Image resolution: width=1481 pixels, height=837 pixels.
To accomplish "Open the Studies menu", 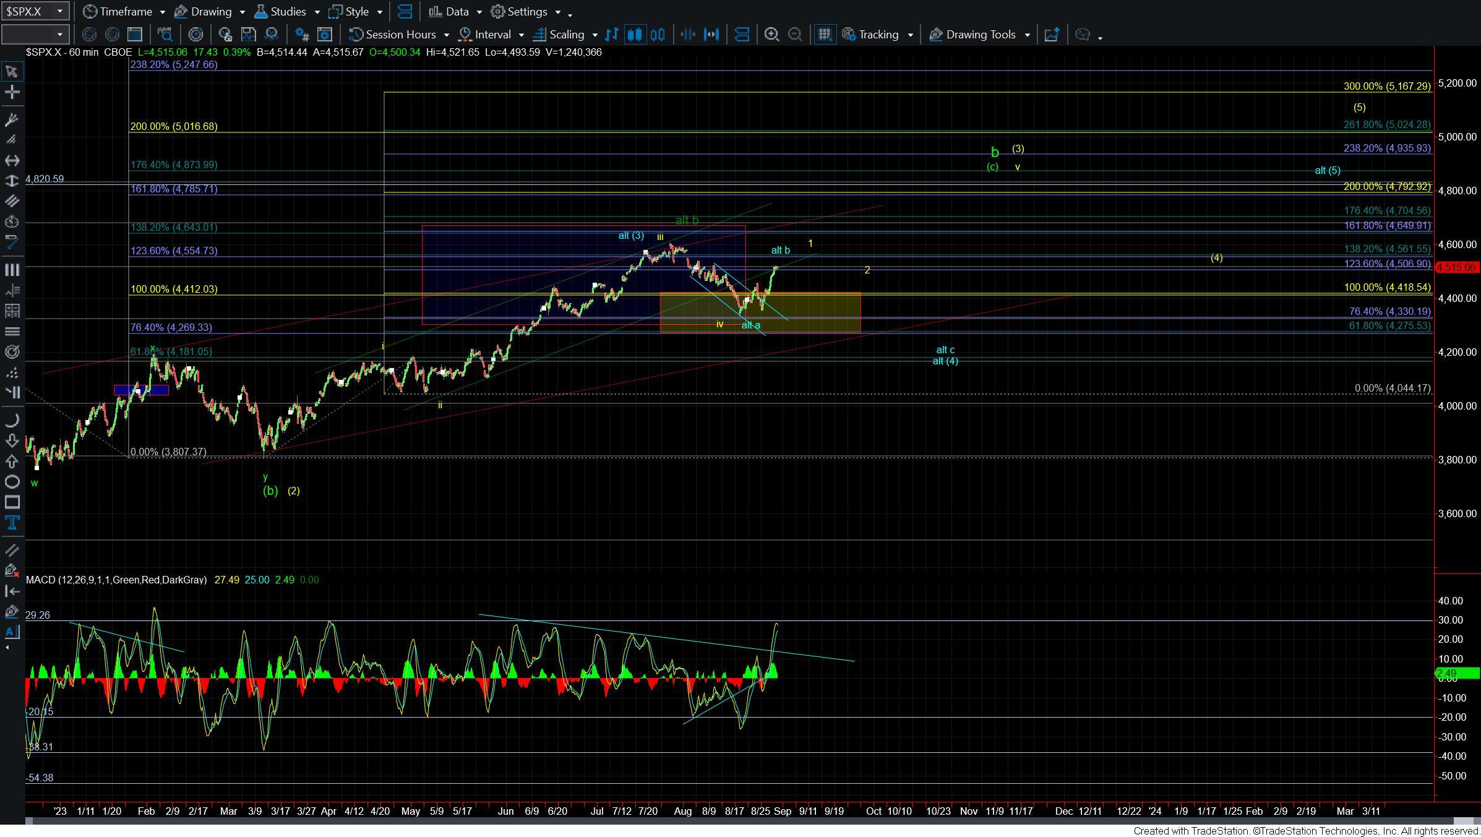I will [280, 12].
